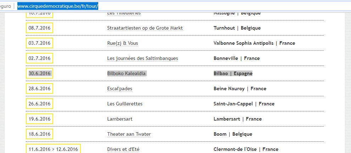
Task: Click the 28.6.2016 date box
Action: coord(39,88)
